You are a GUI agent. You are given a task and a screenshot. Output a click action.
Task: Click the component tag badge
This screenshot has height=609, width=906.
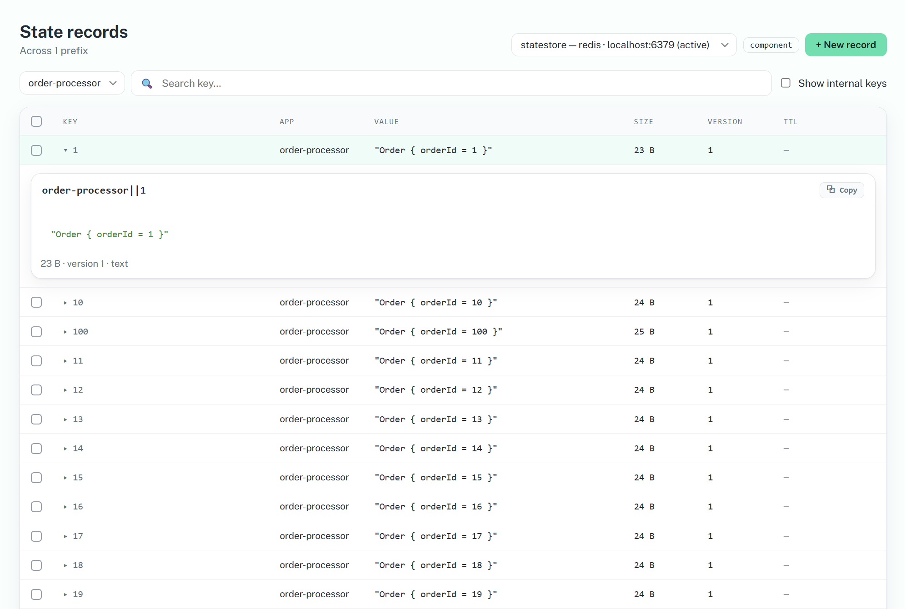(771, 45)
